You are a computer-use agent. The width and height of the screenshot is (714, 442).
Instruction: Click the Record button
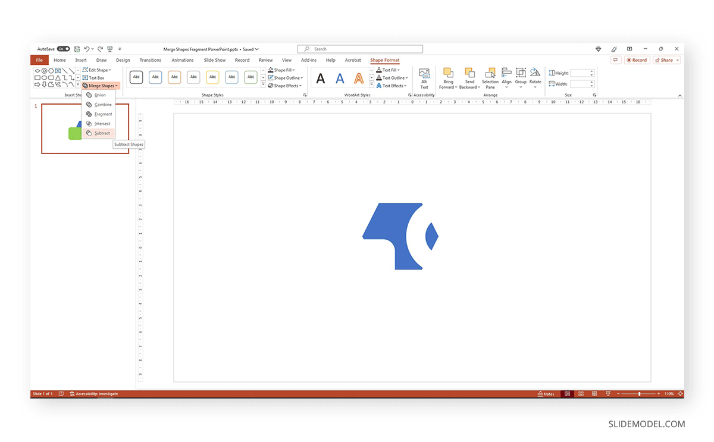coord(637,59)
